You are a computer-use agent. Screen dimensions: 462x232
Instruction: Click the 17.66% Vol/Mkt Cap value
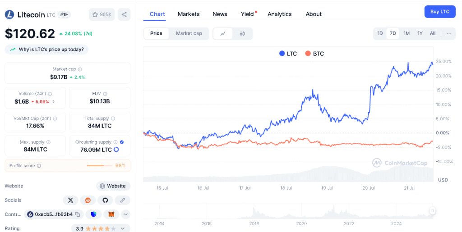(x=35, y=126)
